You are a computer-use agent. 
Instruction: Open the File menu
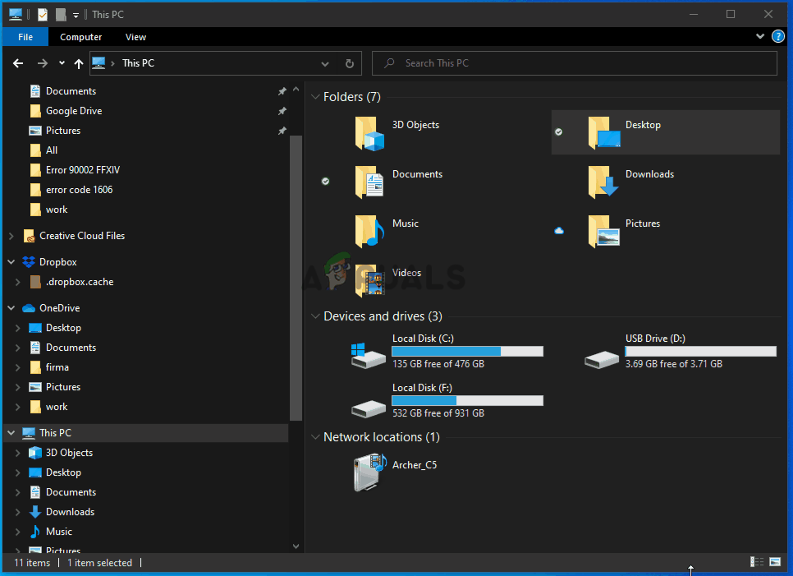point(25,37)
